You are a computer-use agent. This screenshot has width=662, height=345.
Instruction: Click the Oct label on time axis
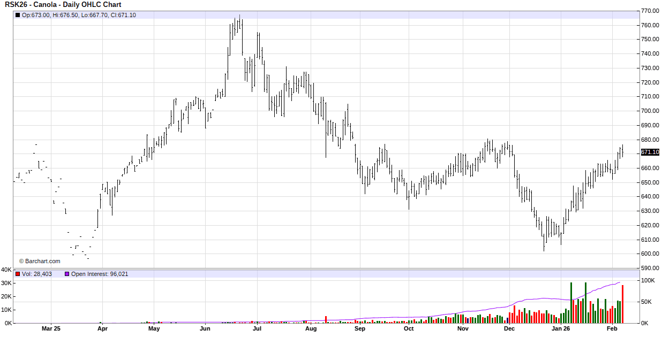pyautogui.click(x=409, y=329)
